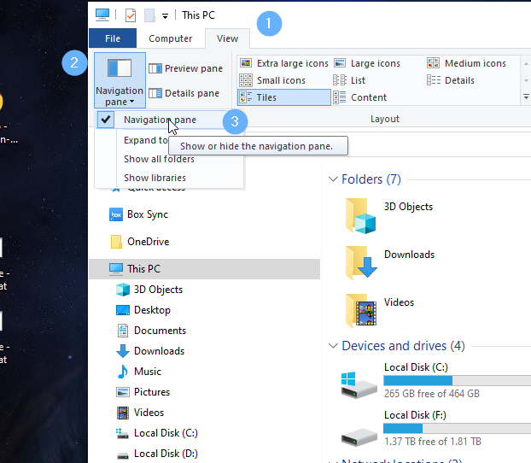Click the Properties checkmark icon in quick access toolbar
The width and height of the screenshot is (531, 463).
click(131, 15)
